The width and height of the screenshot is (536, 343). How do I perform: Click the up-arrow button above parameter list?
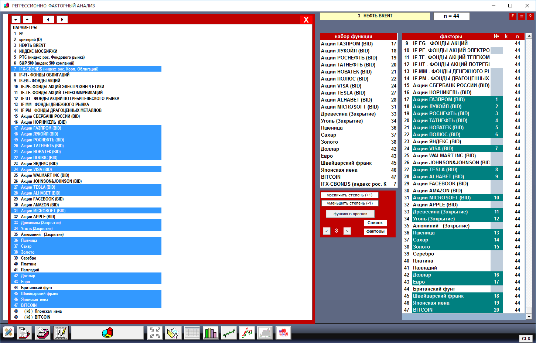coord(27,20)
